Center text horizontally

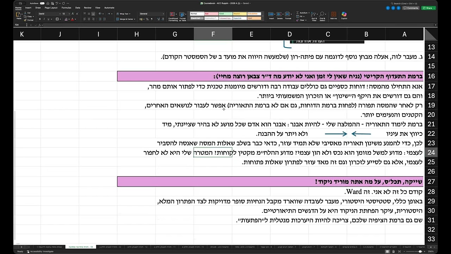[x=89, y=19]
